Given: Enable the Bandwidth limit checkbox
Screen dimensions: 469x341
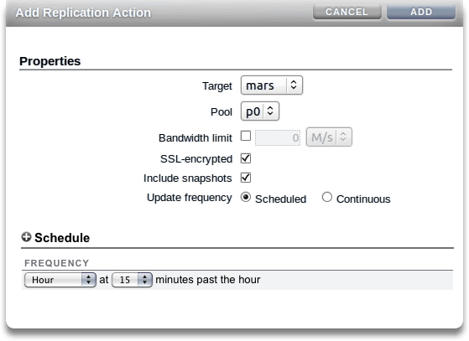Looking at the screenshot, I should pyautogui.click(x=246, y=136).
